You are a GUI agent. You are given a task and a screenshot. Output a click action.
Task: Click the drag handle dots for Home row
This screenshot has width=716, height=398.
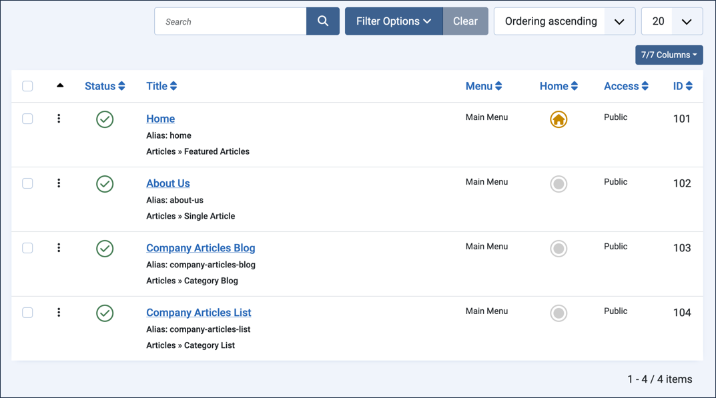point(59,119)
